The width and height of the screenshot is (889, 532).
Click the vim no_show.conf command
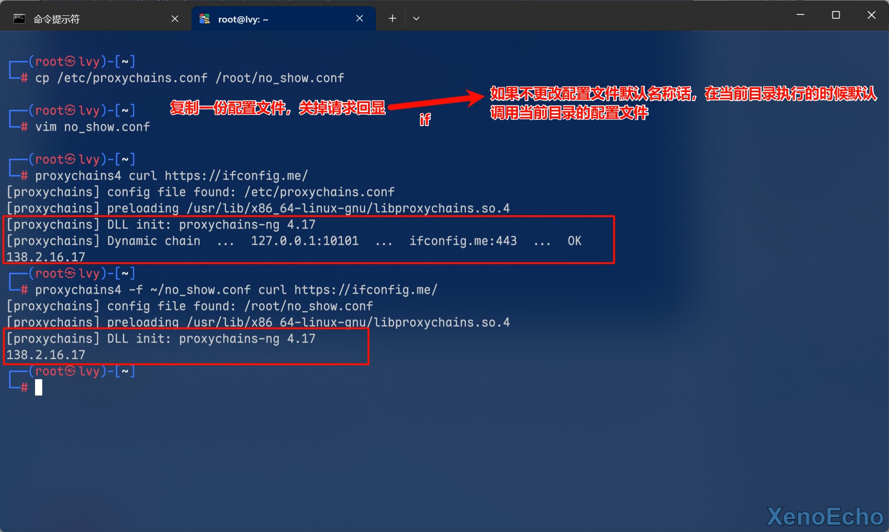(92, 127)
